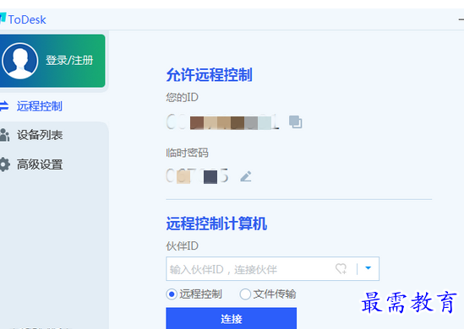Select the 远程控制 radio button

point(172,294)
